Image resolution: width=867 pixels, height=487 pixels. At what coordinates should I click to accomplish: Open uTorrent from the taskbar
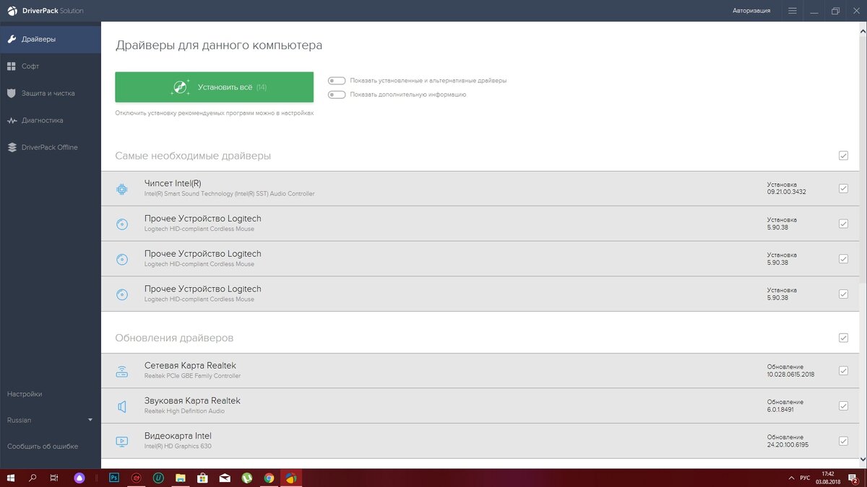pos(247,478)
